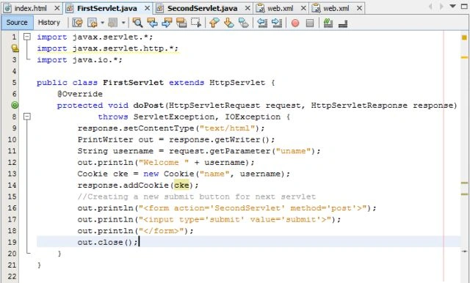Click on 'HttpServlet' after extends
470x283 pixels.
pyautogui.click(x=237, y=83)
